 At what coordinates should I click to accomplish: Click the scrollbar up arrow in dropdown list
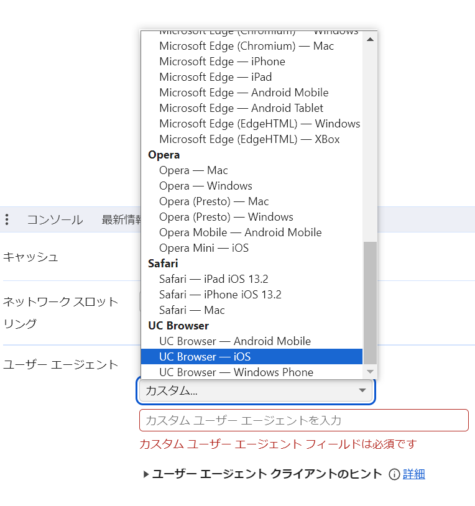[x=370, y=39]
